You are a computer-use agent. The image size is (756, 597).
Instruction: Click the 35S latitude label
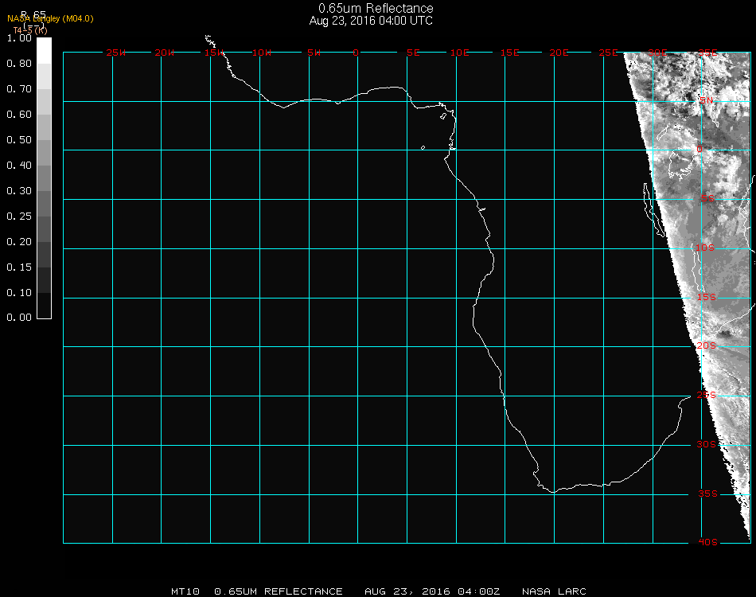[707, 494]
